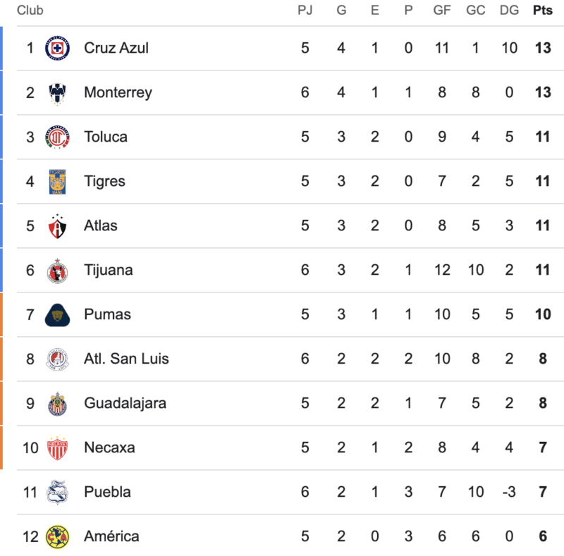Click the Tigres club crest
Image resolution: width=564 pixels, height=556 pixels.
[57, 182]
